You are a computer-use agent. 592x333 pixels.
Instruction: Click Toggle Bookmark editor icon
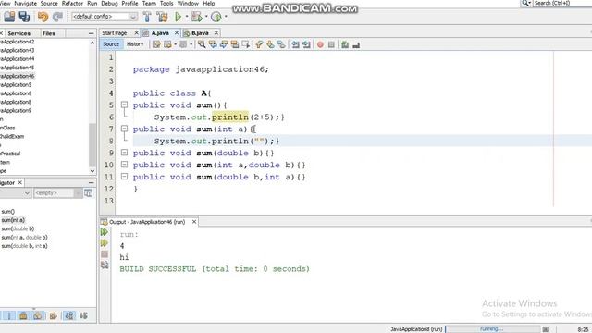point(281,44)
